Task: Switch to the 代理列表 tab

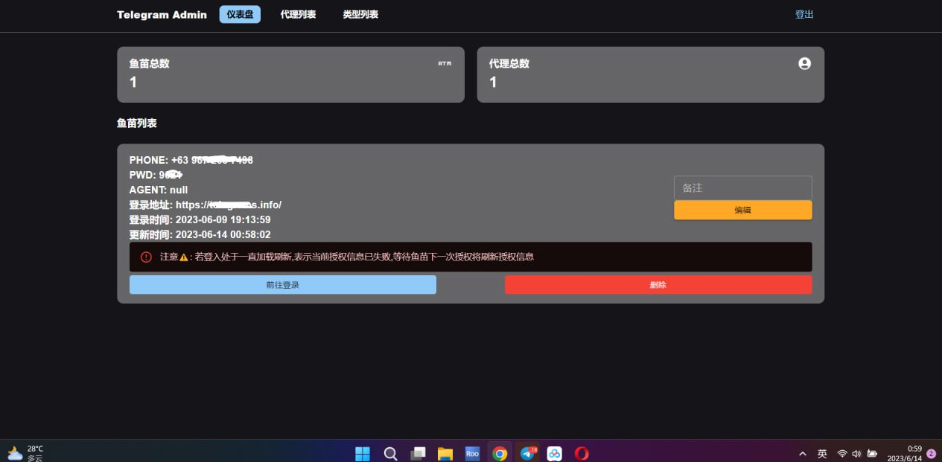Action: click(298, 14)
